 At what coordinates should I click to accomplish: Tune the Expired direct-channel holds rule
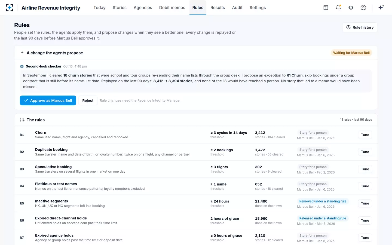[365, 220]
